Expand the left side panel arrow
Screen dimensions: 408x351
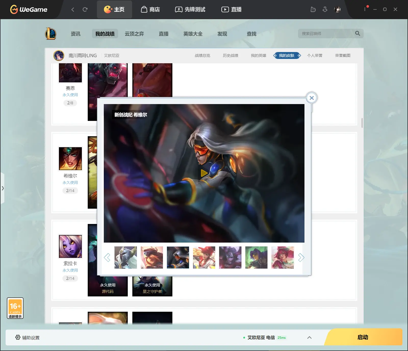click(x=3, y=188)
